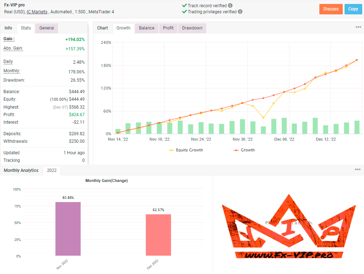Open chart panel options ellipsis menu
Screen dimensions: 364x274
click(x=358, y=27)
